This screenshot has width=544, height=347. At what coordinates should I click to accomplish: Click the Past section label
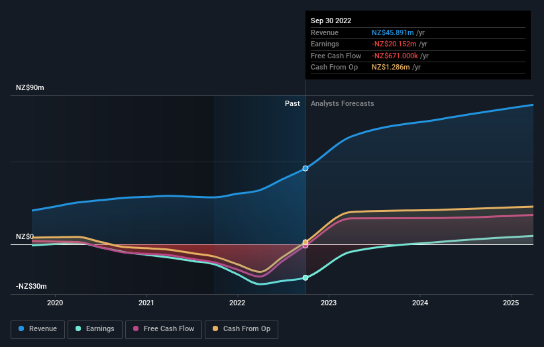coord(292,104)
